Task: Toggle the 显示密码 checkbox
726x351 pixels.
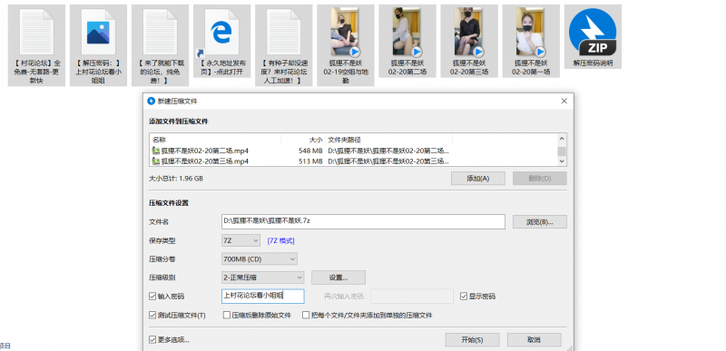Action: tap(464, 297)
